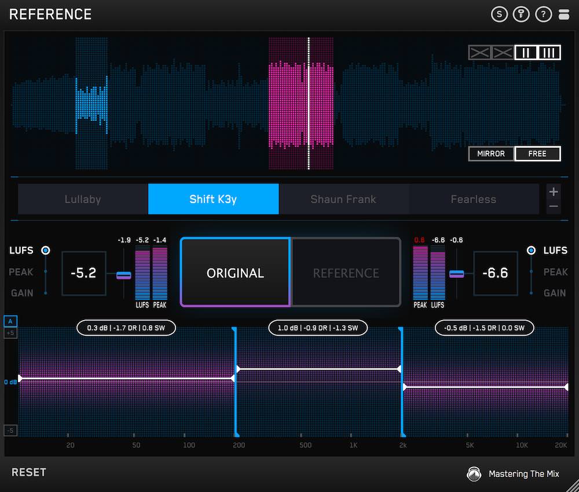The image size is (579, 492).
Task: Click the -5 scale button
Action: pos(10,431)
